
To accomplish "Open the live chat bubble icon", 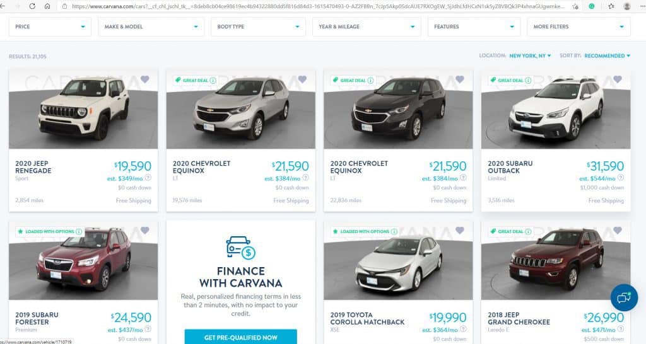I will pyautogui.click(x=624, y=297).
